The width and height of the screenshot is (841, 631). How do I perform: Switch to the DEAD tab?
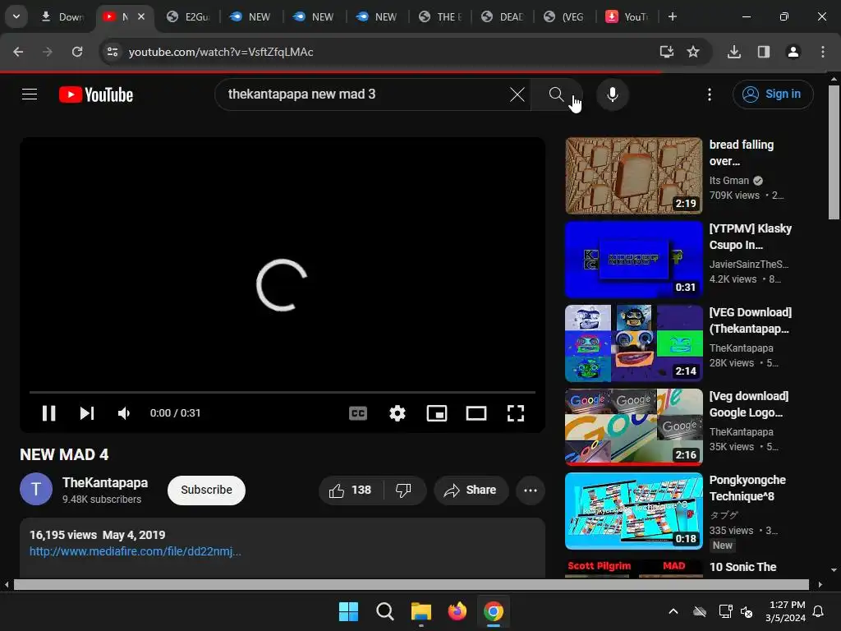tap(503, 16)
